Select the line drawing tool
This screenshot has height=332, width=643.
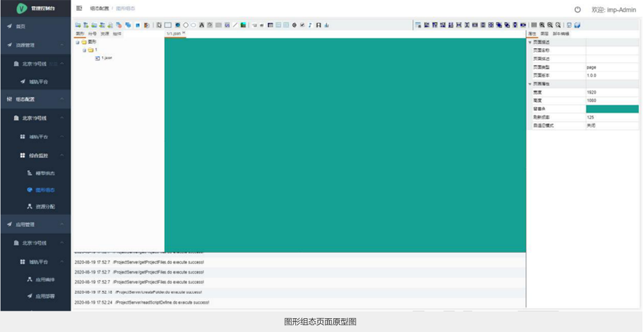(x=235, y=25)
